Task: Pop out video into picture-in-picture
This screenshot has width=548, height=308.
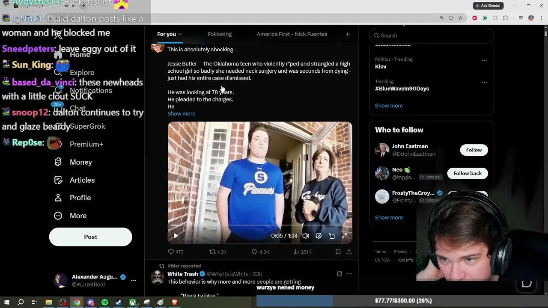Action: pyautogui.click(x=331, y=236)
